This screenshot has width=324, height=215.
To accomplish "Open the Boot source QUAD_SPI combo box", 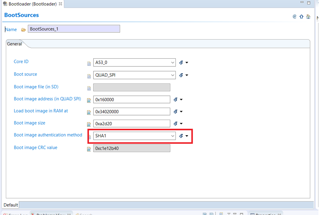I will tap(135, 75).
